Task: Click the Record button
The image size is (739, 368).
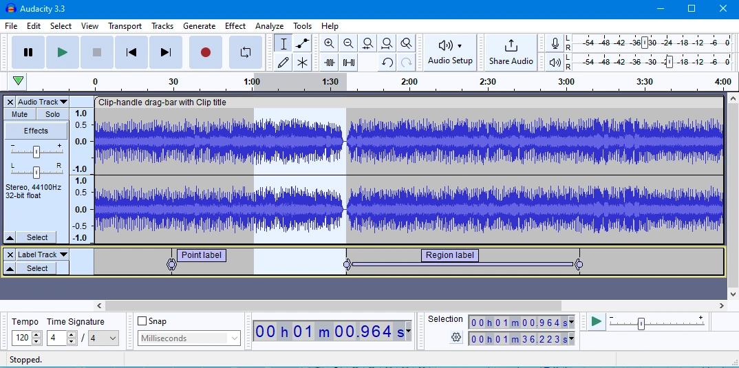Action: [x=205, y=52]
